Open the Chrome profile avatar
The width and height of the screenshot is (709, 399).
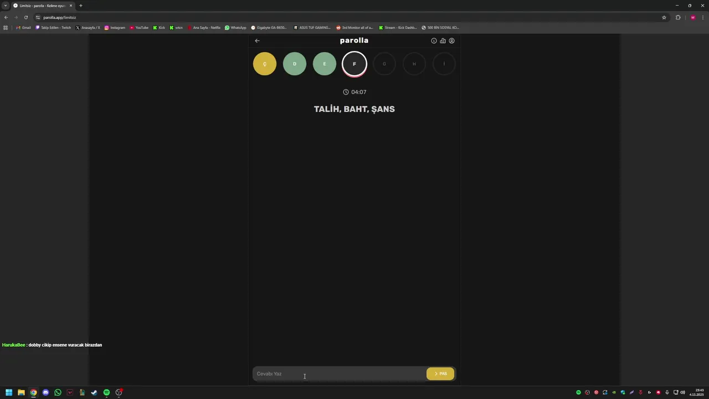tap(693, 17)
